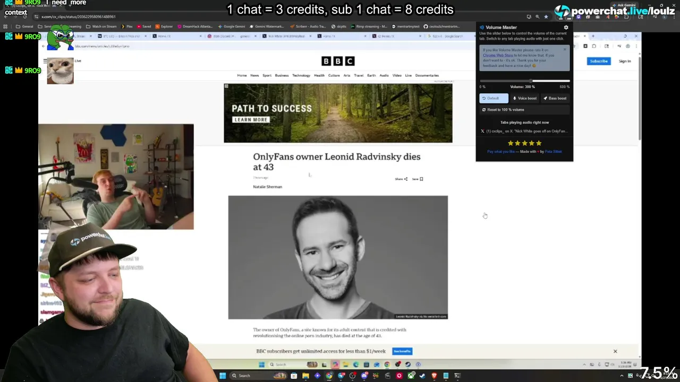Open Brave browser from the taskbar

(434, 376)
